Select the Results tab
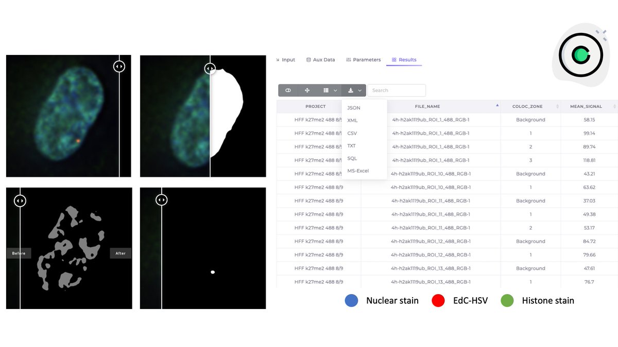This screenshot has height=347, width=618. [404, 60]
